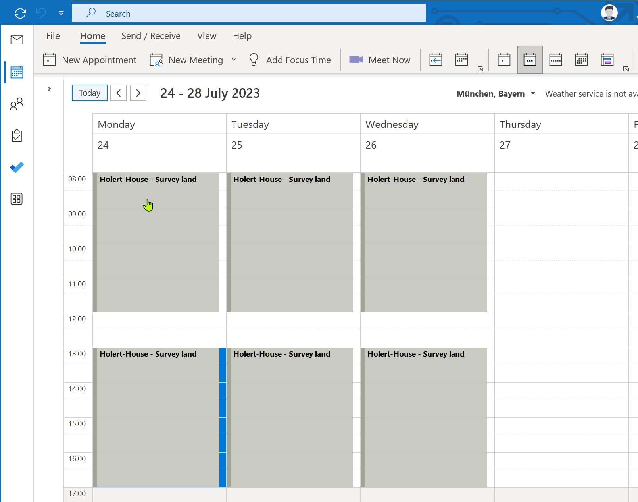Click the 12:00 time label
The image size is (638, 502).
click(x=77, y=319)
